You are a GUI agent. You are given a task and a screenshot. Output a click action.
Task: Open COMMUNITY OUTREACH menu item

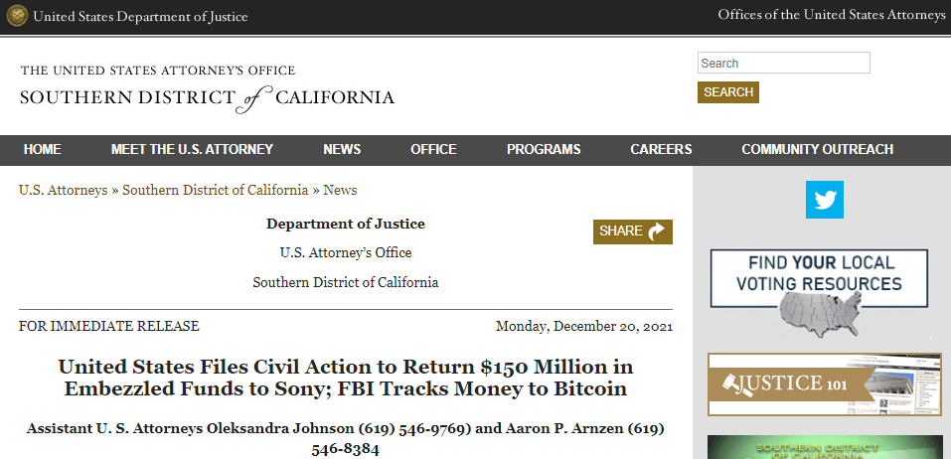click(817, 150)
